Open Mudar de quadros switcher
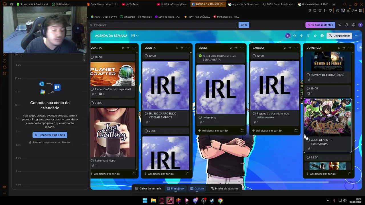This screenshot has width=365, height=205. 224,188
